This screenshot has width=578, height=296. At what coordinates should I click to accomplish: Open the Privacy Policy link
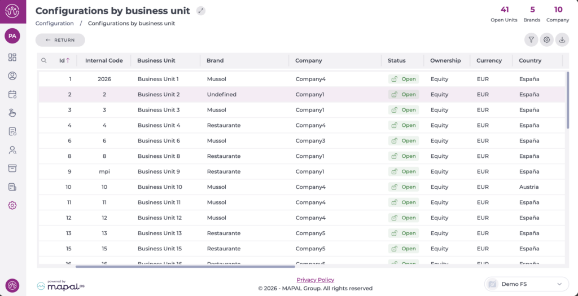pyautogui.click(x=315, y=280)
